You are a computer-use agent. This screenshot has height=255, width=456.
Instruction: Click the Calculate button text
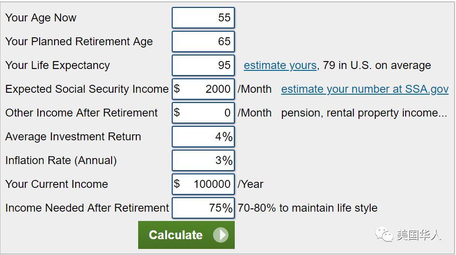point(175,235)
